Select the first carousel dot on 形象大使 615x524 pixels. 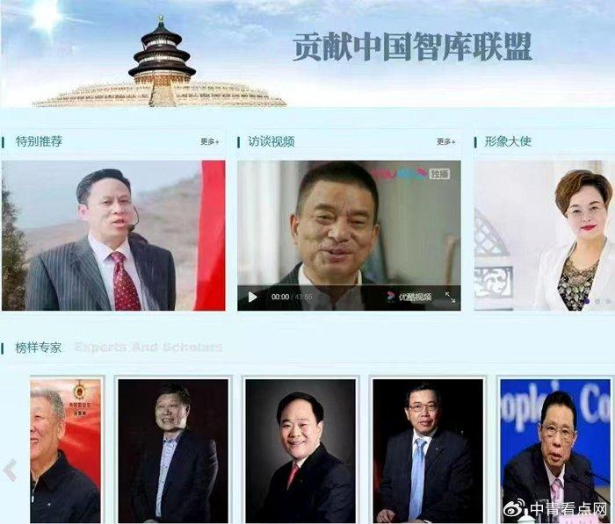coord(587,301)
